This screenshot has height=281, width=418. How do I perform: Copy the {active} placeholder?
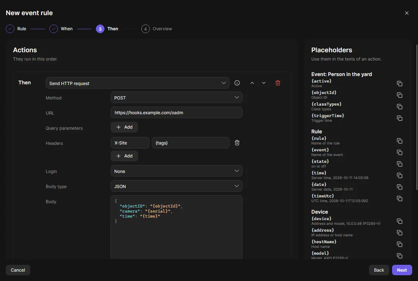click(x=399, y=84)
